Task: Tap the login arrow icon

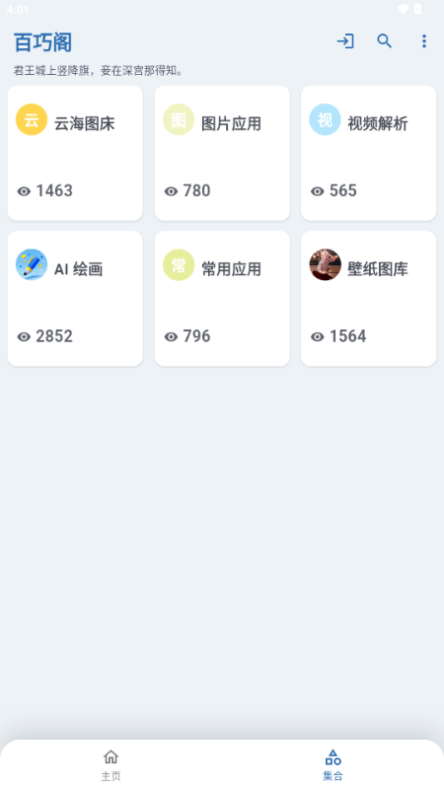Action: (x=345, y=41)
